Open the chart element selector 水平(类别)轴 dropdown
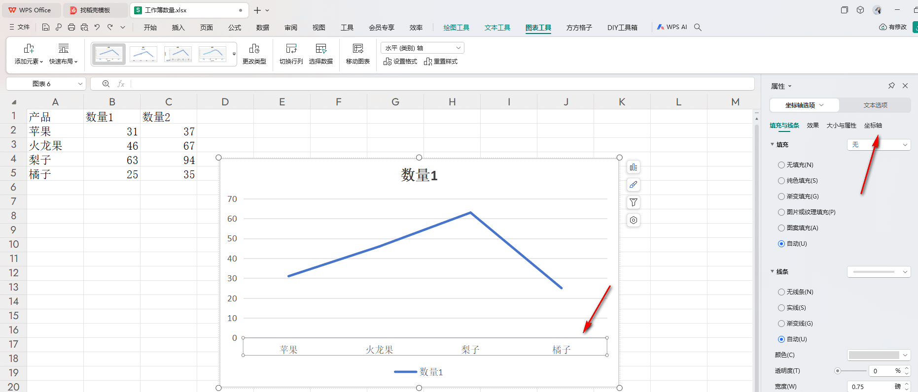This screenshot has width=918, height=392. pyautogui.click(x=423, y=48)
